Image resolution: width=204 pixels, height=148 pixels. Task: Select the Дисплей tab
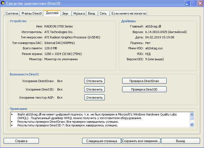(x=52, y=13)
